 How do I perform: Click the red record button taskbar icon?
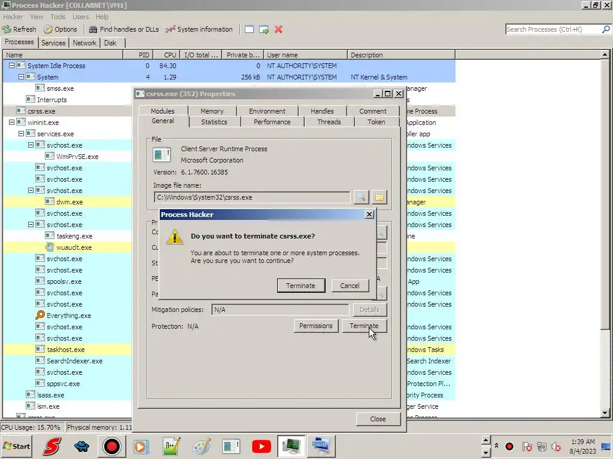(111, 446)
